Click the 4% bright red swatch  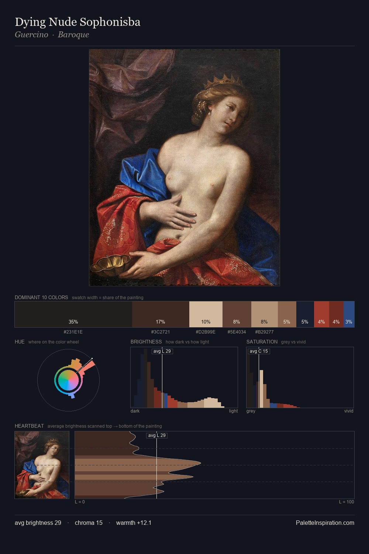321,314
